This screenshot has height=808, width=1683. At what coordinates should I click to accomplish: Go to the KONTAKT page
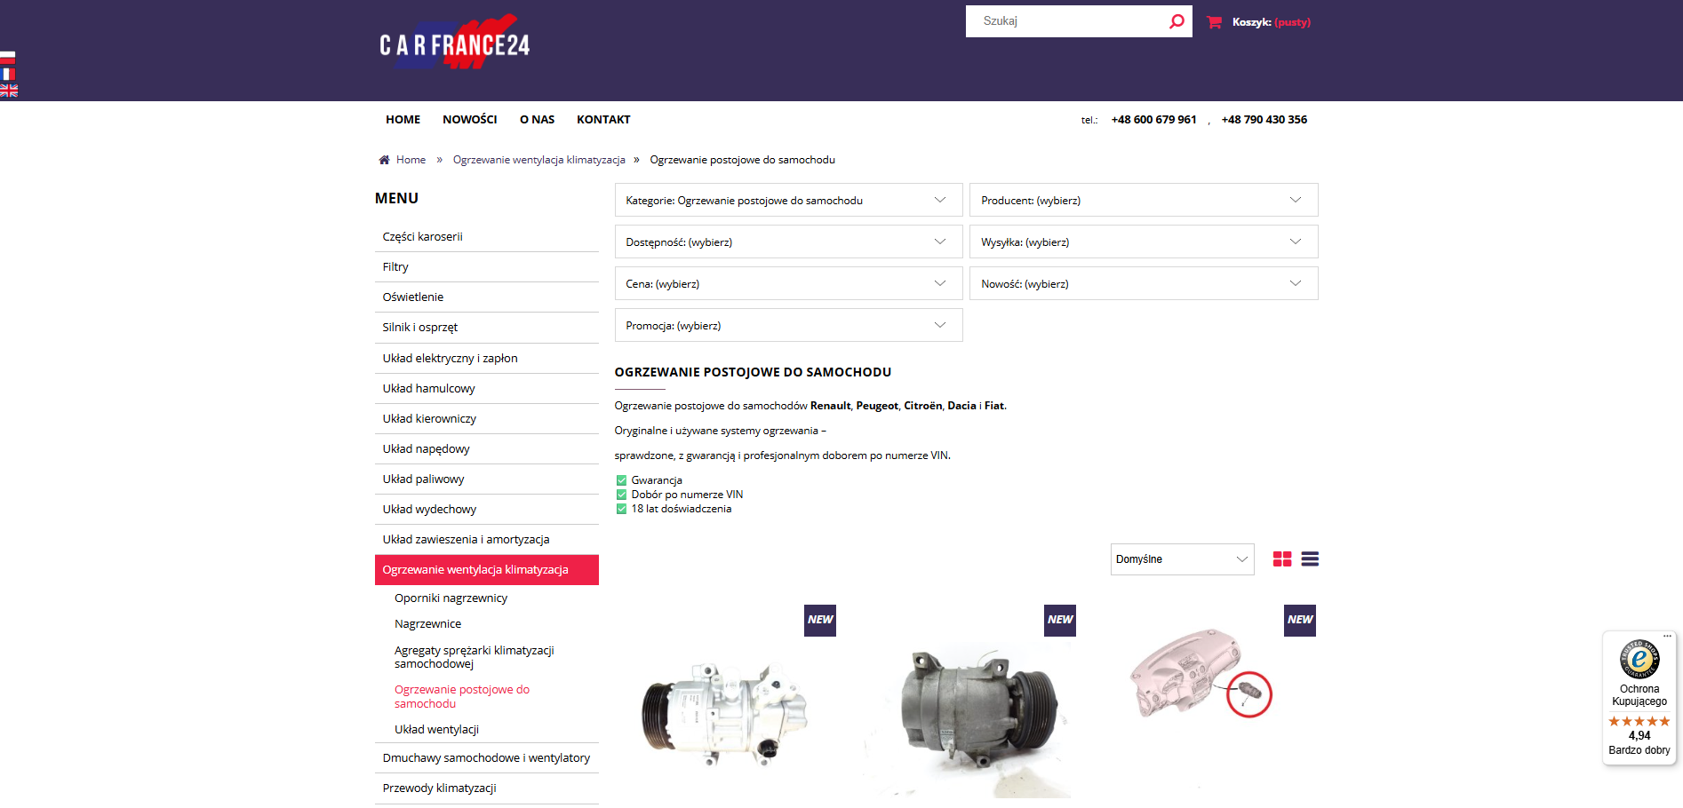[602, 120]
